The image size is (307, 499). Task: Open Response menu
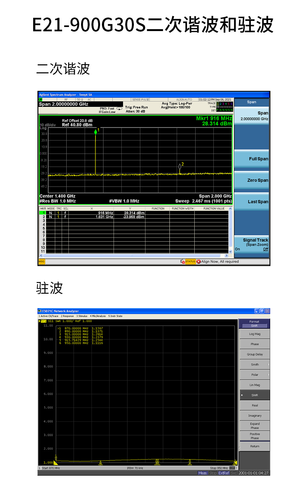(x=67, y=316)
